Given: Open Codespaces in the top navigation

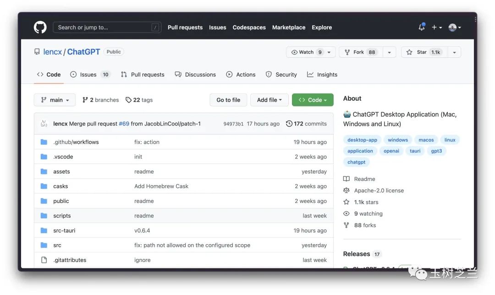Looking at the screenshot, I should tap(249, 27).
